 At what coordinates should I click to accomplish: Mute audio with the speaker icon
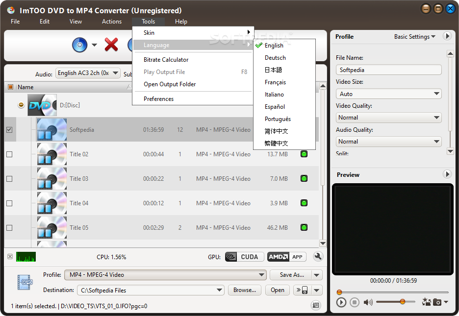pos(368,302)
